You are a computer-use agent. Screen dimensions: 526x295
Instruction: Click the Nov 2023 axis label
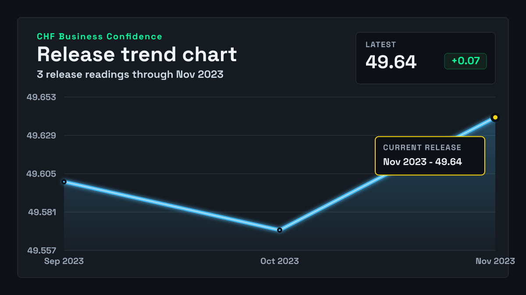(x=495, y=261)
